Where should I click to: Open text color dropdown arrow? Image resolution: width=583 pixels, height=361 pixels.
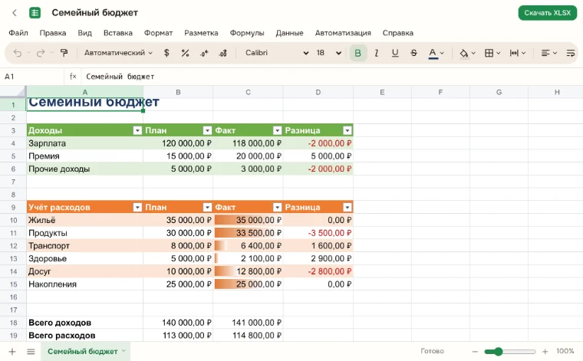click(442, 53)
